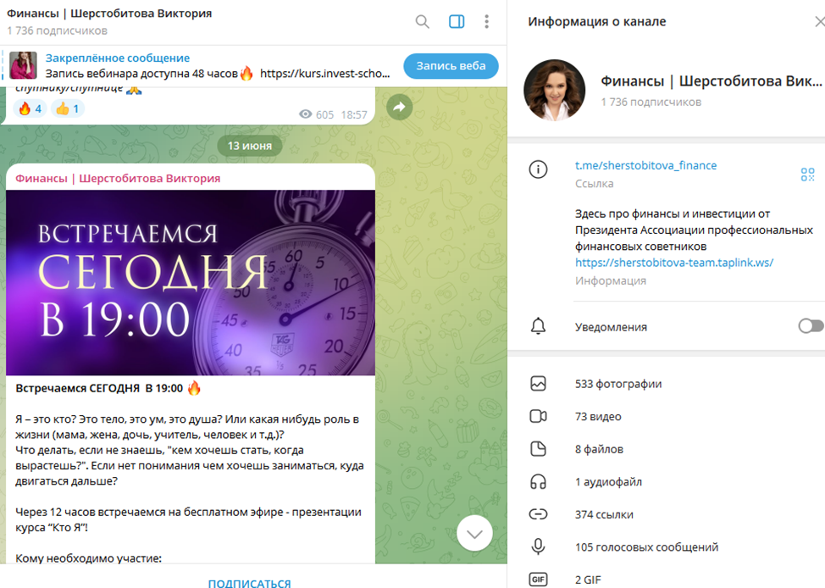This screenshot has width=825, height=588.
Task: Forward the post using the share arrow
Action: pos(399,108)
